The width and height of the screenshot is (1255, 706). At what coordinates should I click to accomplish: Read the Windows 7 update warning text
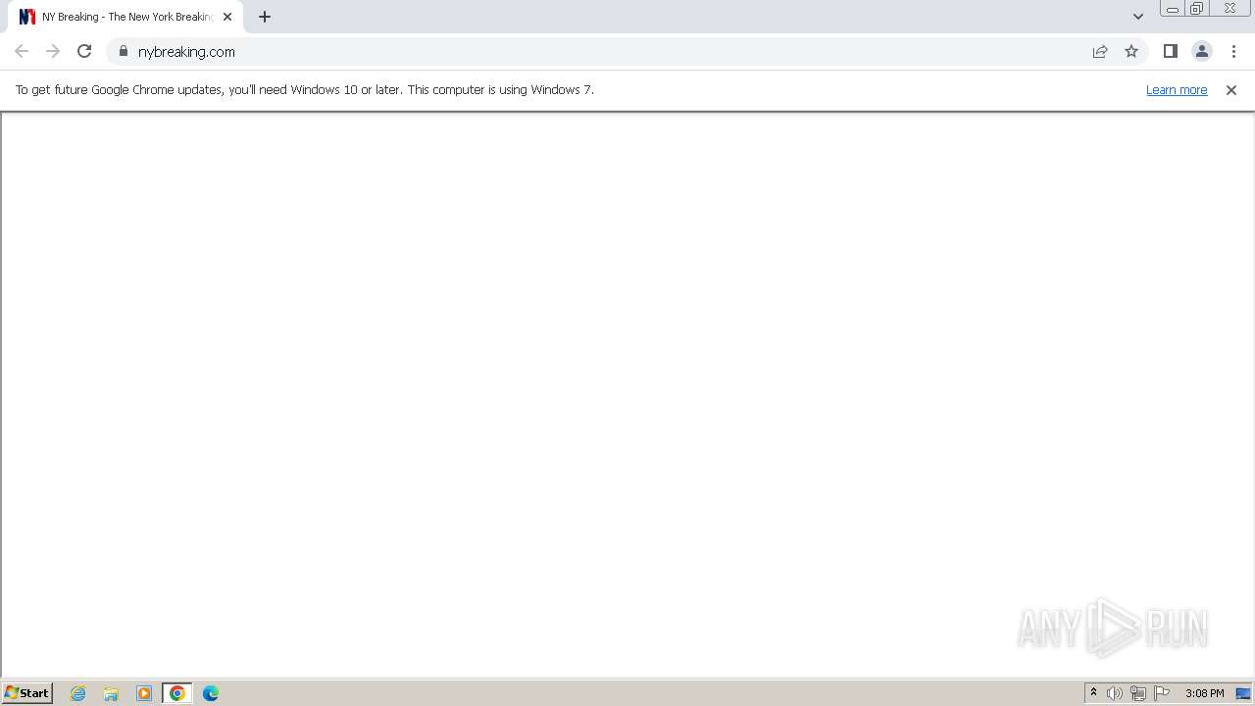pos(305,89)
